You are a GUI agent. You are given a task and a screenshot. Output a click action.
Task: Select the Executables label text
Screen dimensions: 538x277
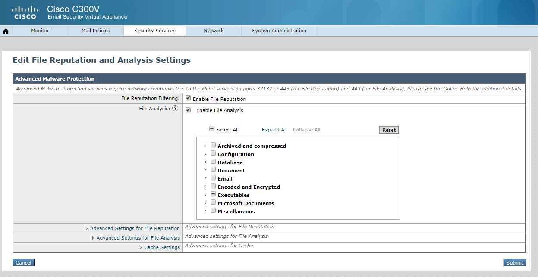pos(233,195)
